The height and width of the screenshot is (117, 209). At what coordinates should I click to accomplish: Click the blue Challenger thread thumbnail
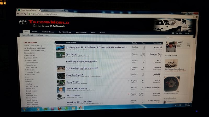(x=60, y=48)
